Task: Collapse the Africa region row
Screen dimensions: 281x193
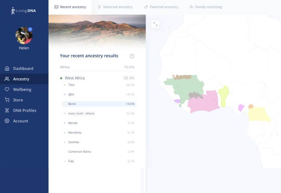Action: click(x=97, y=67)
